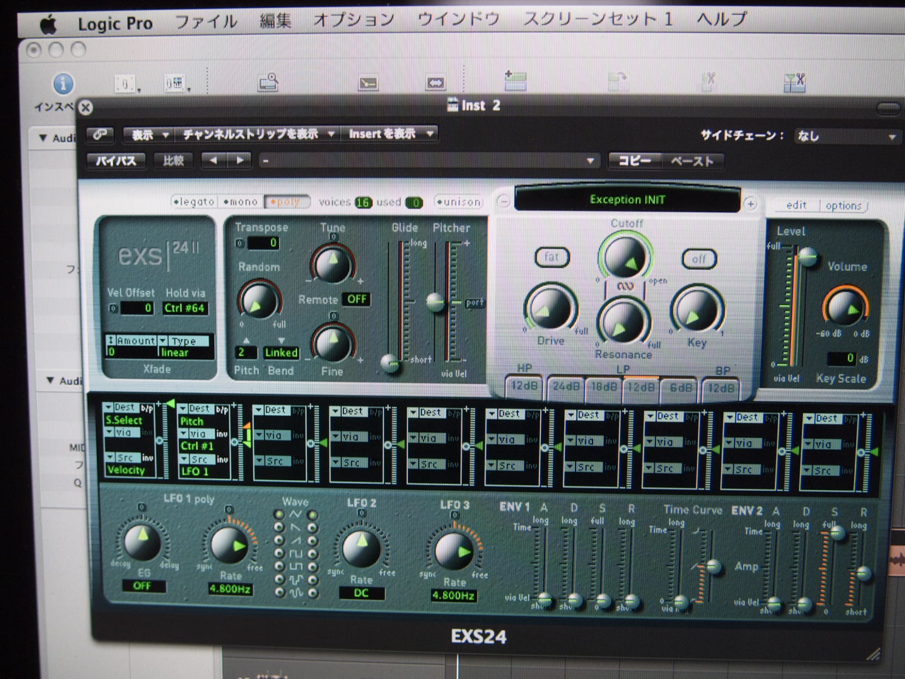Select mono mode
The height and width of the screenshot is (679, 905).
241,202
